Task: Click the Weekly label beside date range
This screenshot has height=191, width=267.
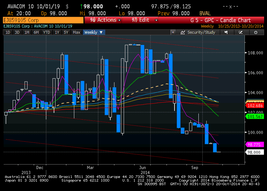Action: [207, 26]
